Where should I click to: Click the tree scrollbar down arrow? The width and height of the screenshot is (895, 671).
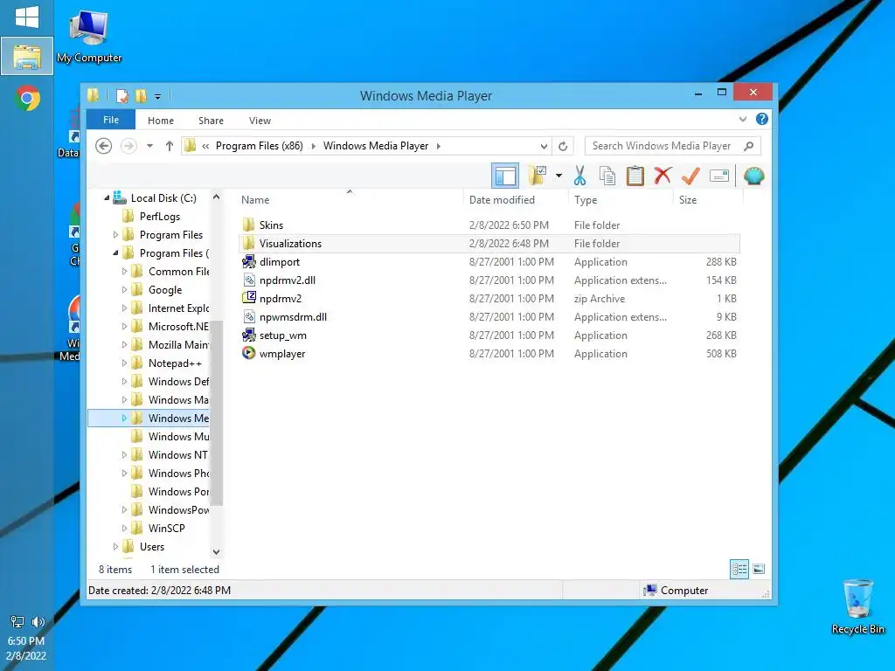[x=217, y=552]
